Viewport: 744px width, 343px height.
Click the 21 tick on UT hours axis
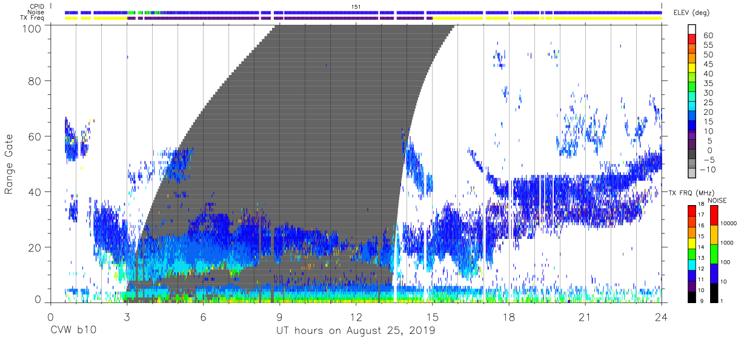[585, 318]
